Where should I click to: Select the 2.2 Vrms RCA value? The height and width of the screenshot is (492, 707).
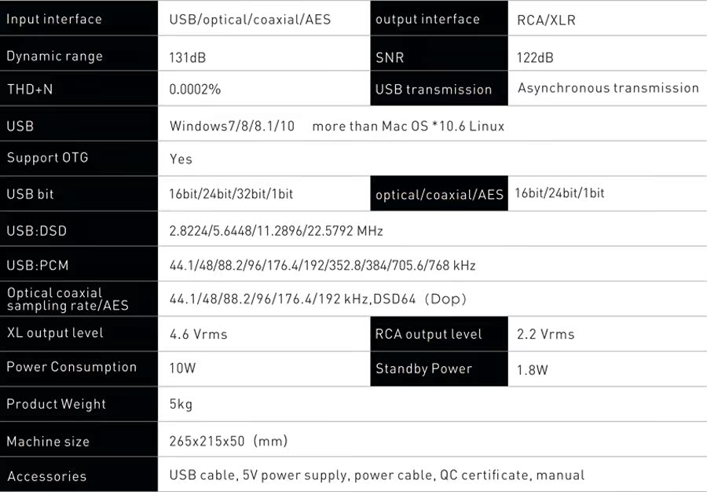coord(545,334)
